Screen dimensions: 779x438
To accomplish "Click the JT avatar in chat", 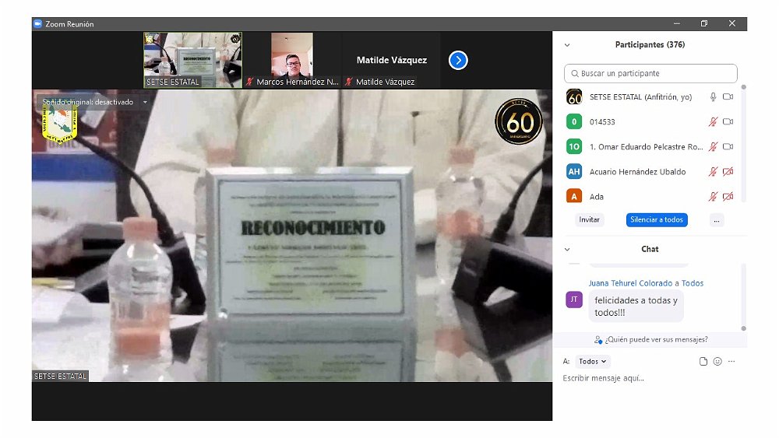I will 574,300.
